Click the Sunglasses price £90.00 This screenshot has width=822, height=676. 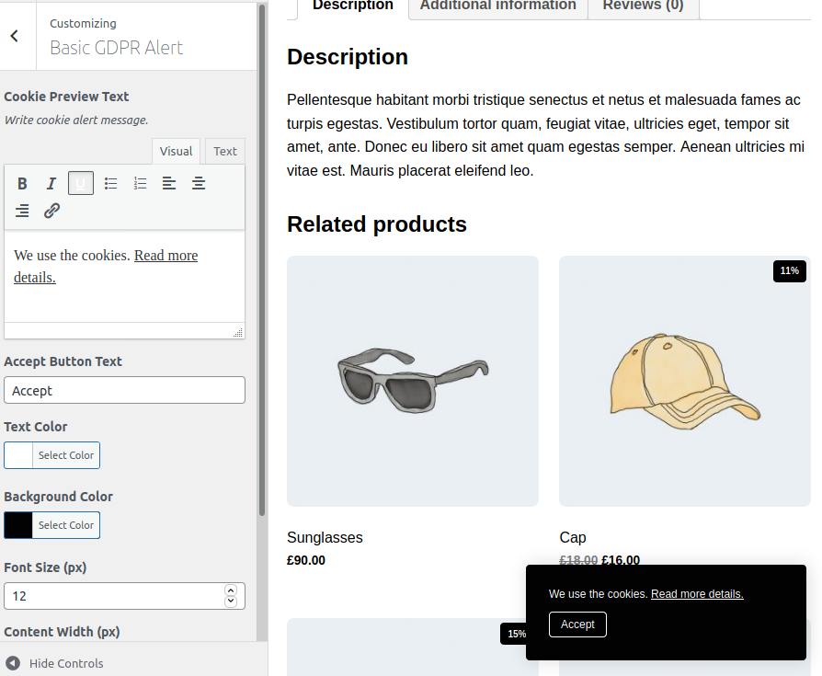[305, 561]
